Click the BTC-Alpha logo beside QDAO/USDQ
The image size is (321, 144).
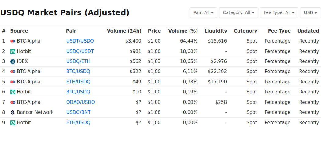click(x=13, y=102)
